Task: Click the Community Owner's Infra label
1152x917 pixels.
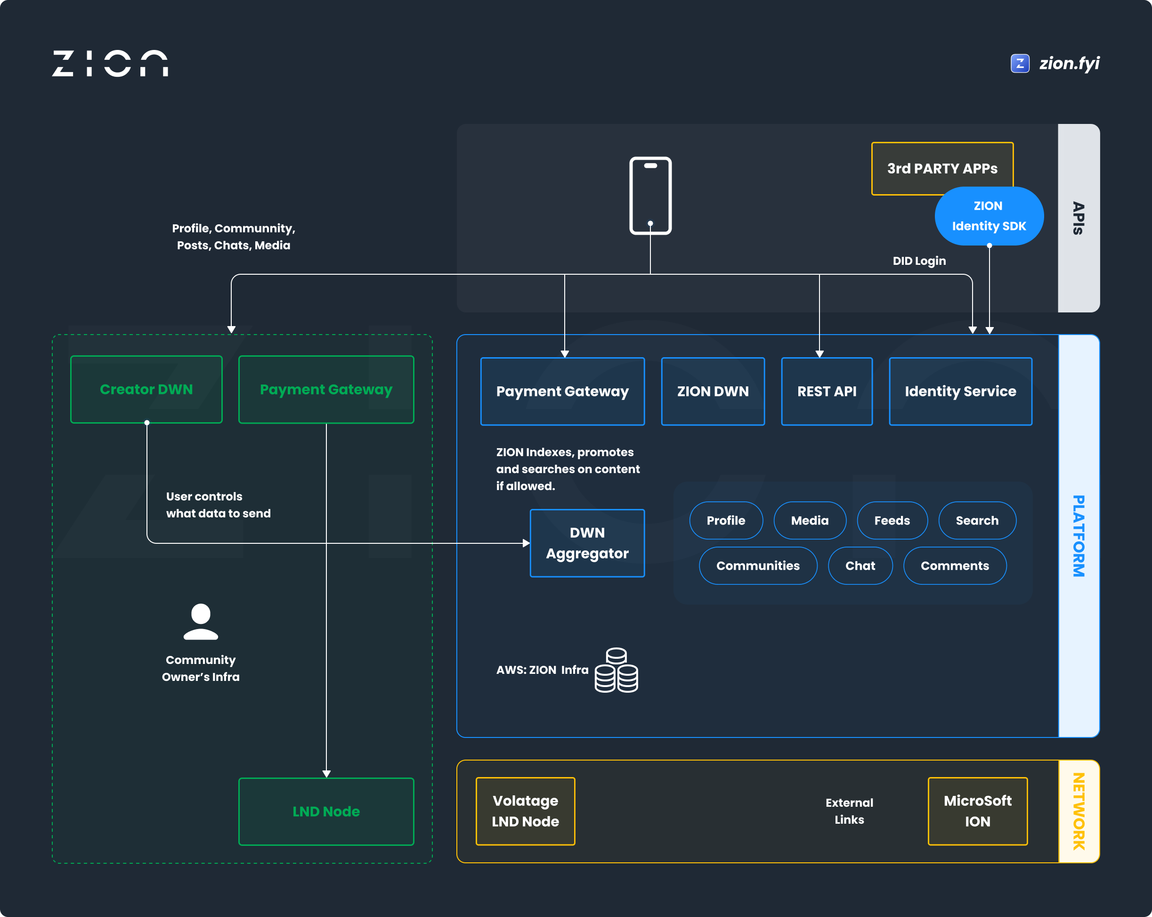Action: (201, 668)
